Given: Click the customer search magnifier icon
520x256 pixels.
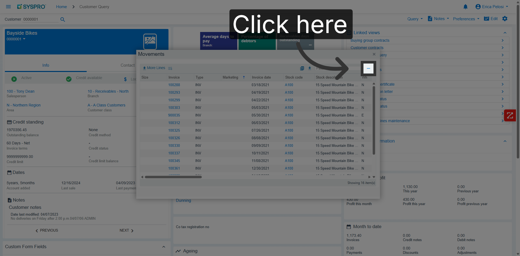Looking at the screenshot, I should pos(63,19).
